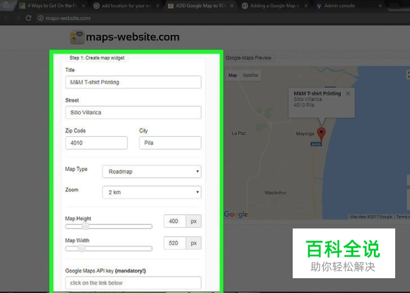410x293 pixels.
Task: Click the Map Height slider handle
Action: (85, 226)
